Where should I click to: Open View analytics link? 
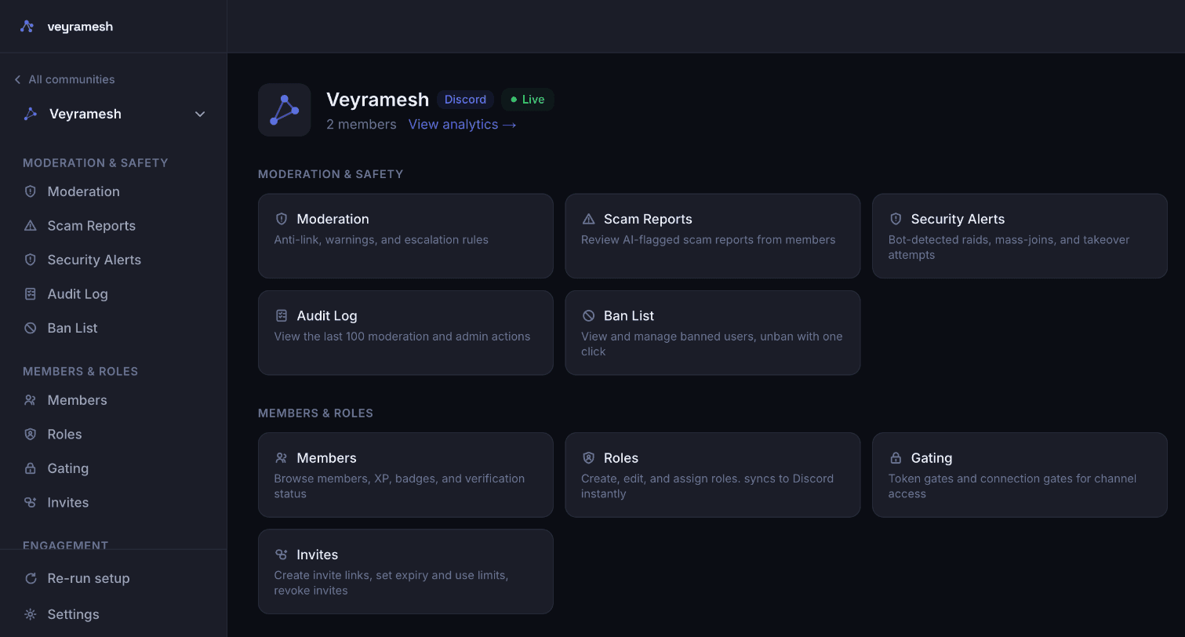click(x=462, y=124)
